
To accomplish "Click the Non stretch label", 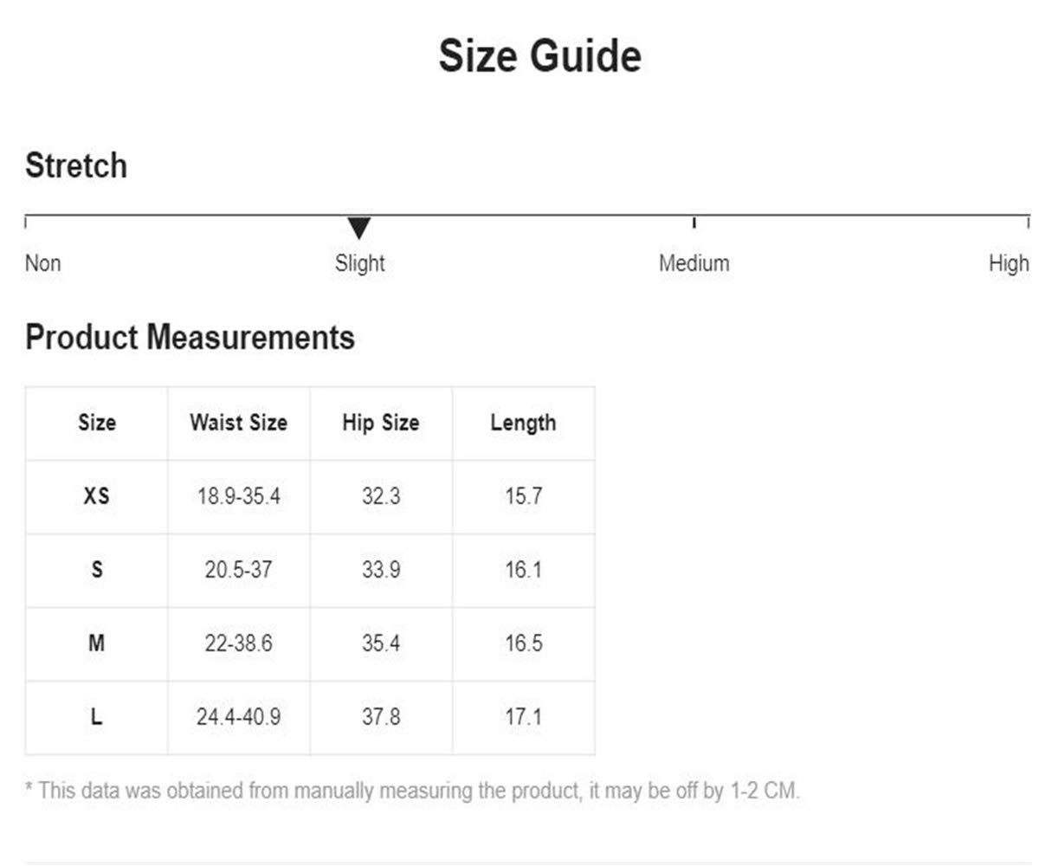I will point(43,263).
